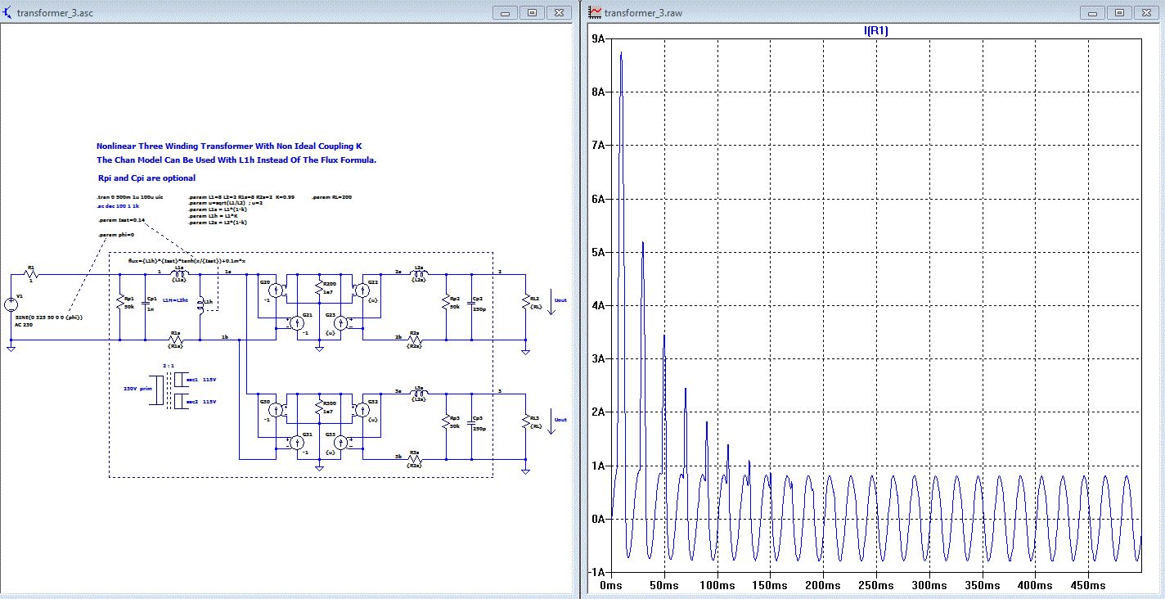Click the R200 resistor symbol
The image size is (1165, 599).
coord(317,290)
